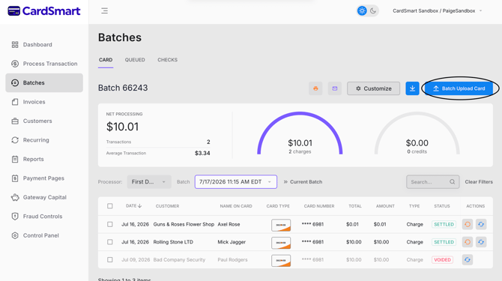Image resolution: width=502 pixels, height=281 pixels.
Task: Open CardSmart Sandbox account dropdown
Action: coord(437,11)
